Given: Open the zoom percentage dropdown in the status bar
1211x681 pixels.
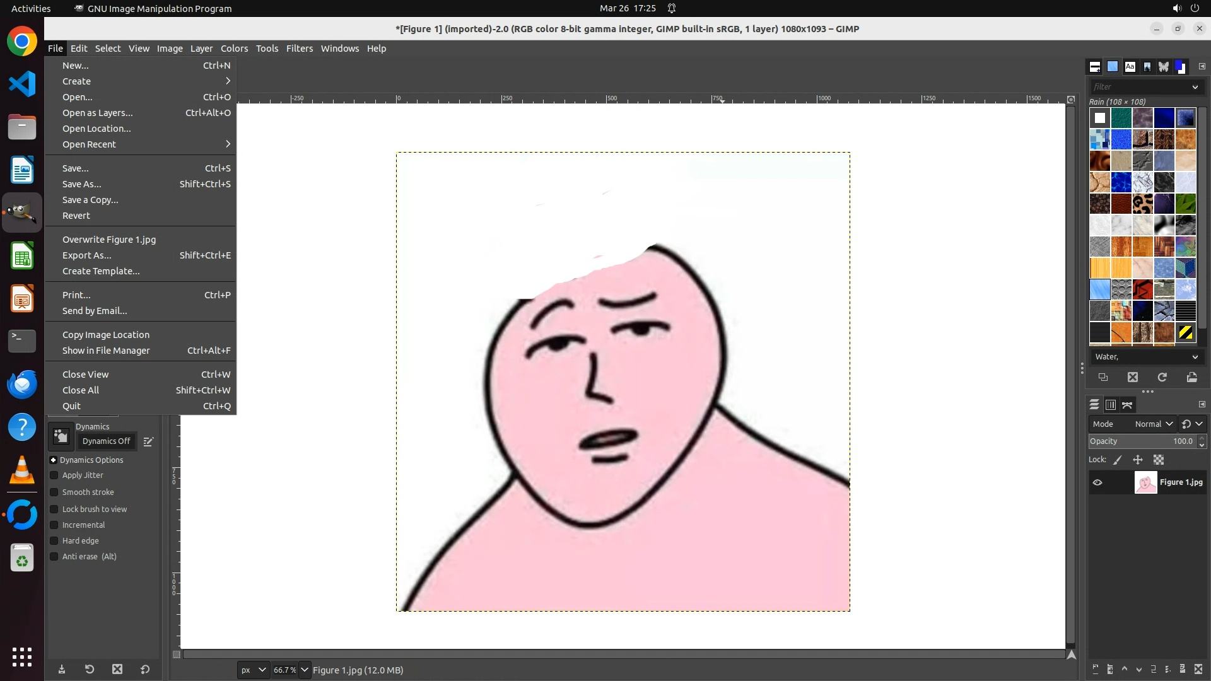Looking at the screenshot, I should [305, 670].
